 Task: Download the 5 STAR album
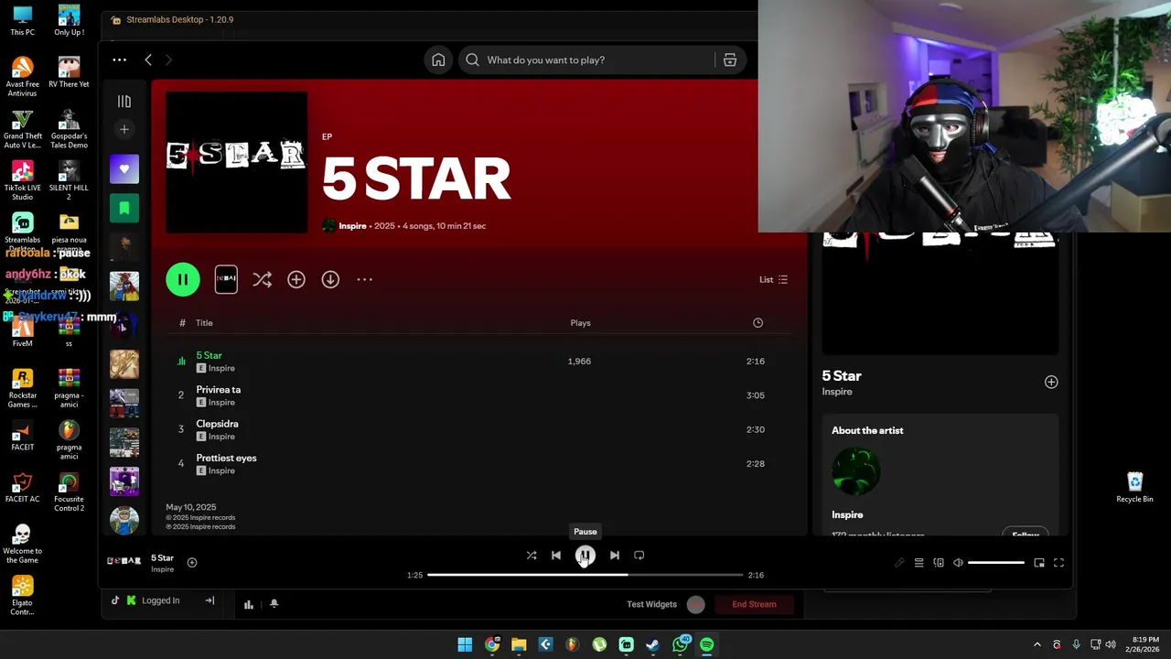330,280
